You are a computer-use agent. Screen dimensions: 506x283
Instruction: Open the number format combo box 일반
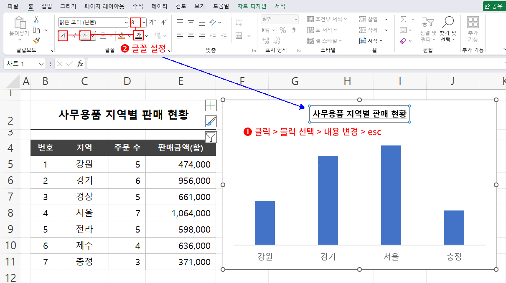pos(280,19)
